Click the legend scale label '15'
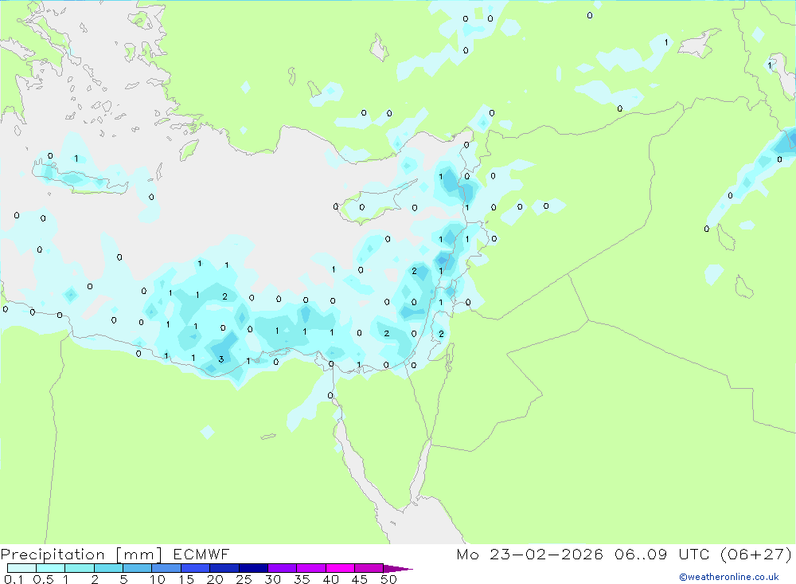This screenshot has height=584, width=796. click(186, 579)
